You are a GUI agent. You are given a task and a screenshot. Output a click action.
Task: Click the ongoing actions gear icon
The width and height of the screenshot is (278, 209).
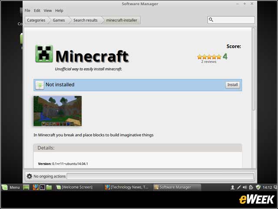coord(29,176)
